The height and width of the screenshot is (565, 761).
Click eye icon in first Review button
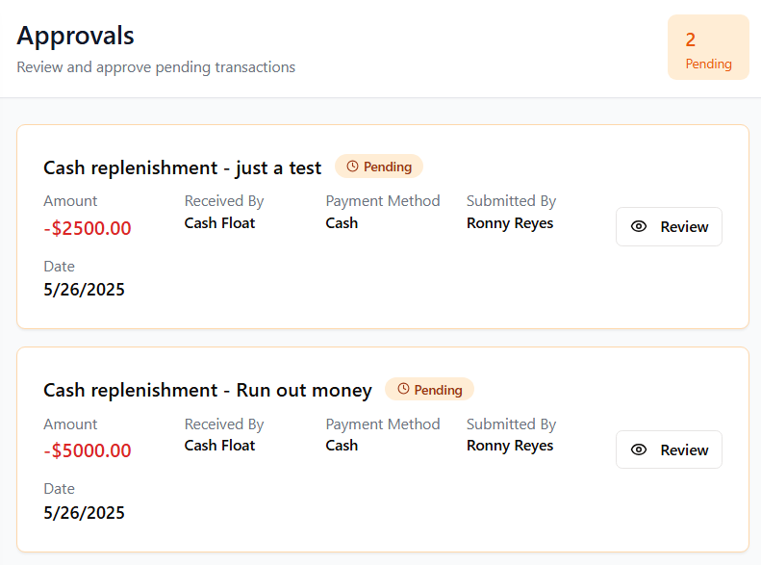pos(639,227)
